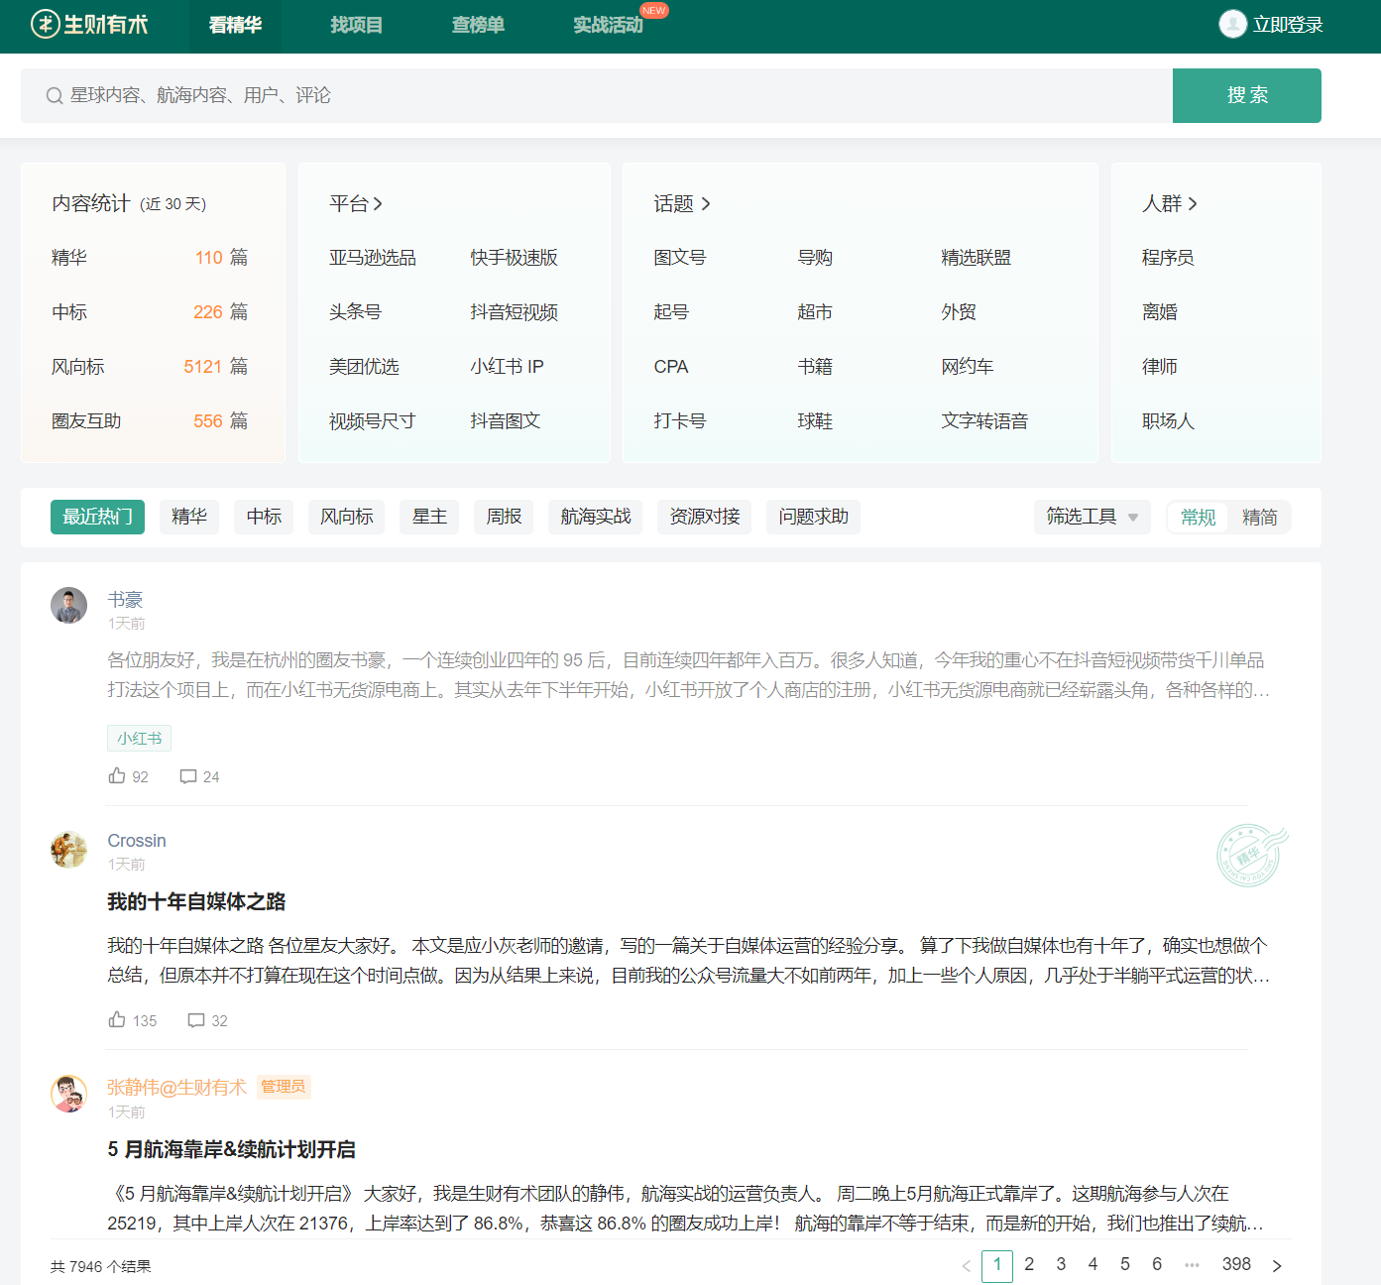Open the 看精华 navigation tab

pyautogui.click(x=235, y=25)
